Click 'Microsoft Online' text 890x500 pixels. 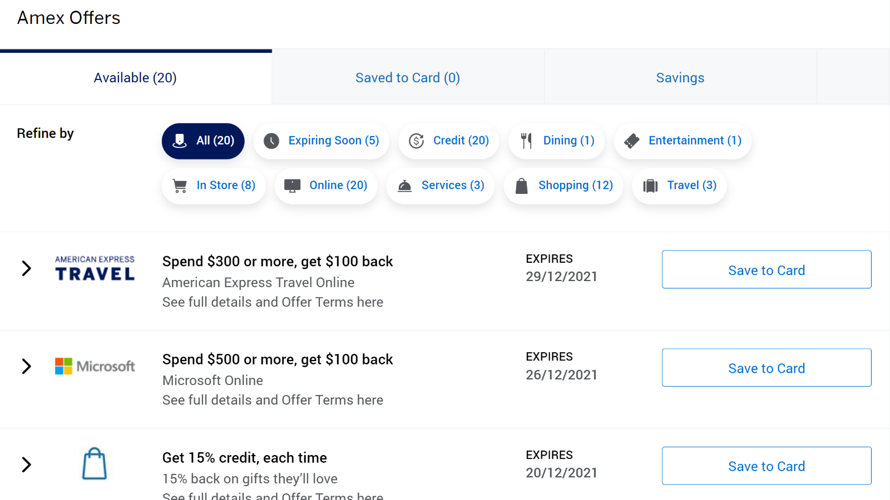(212, 381)
